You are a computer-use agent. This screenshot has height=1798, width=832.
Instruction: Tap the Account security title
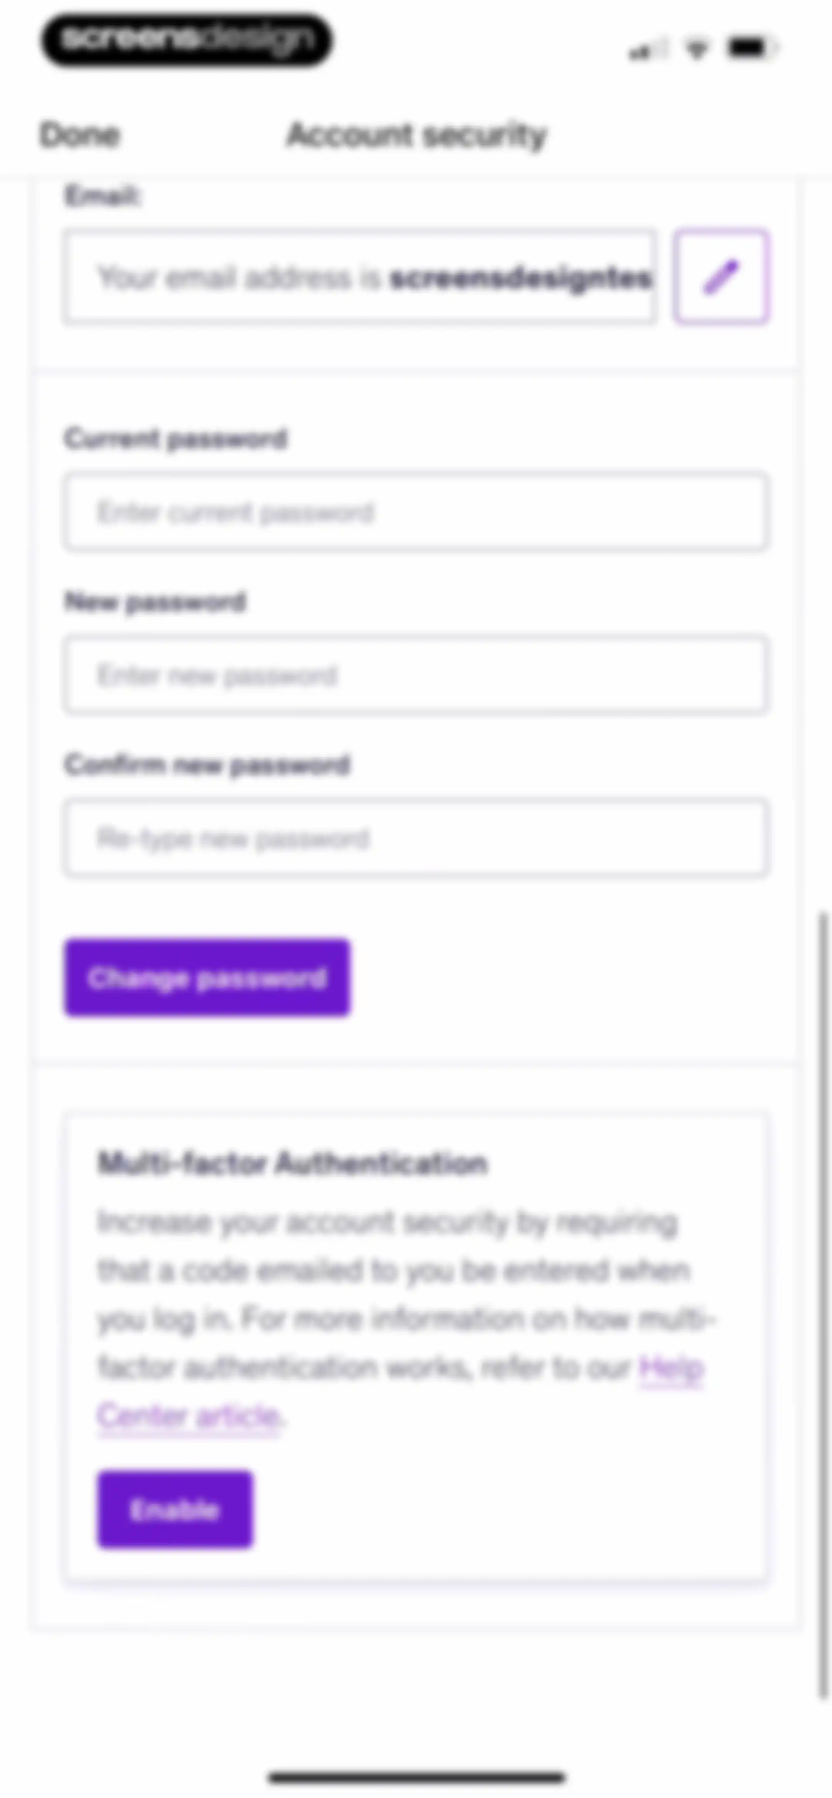[417, 135]
